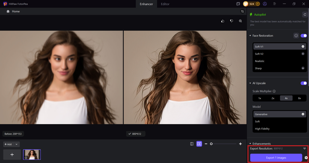Expand the Enhancements section

pos(250,144)
